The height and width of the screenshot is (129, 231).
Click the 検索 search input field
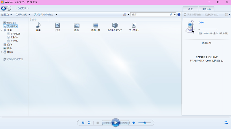pos(150,14)
